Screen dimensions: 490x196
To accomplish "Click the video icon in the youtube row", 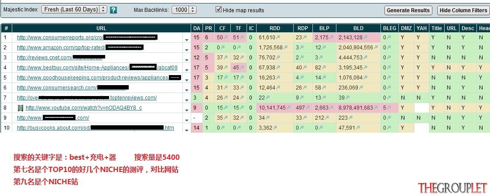I will 21,108.
